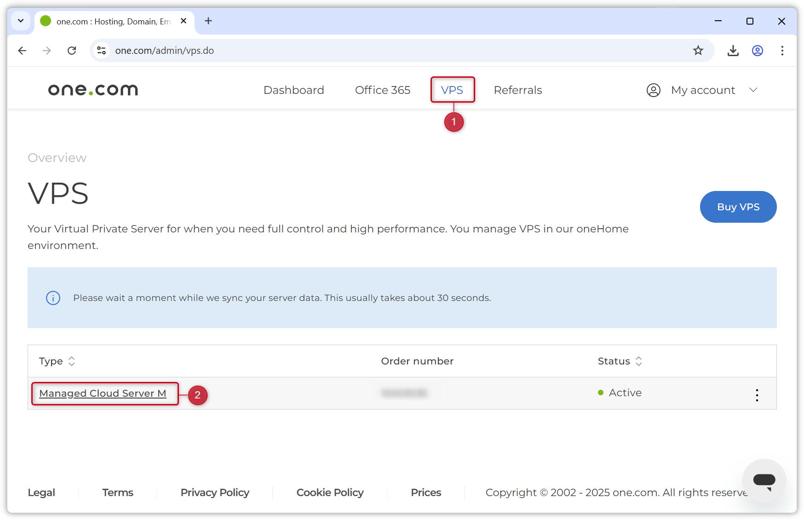The image size is (804, 520).
Task: Go to the Referrals page
Action: (x=517, y=90)
